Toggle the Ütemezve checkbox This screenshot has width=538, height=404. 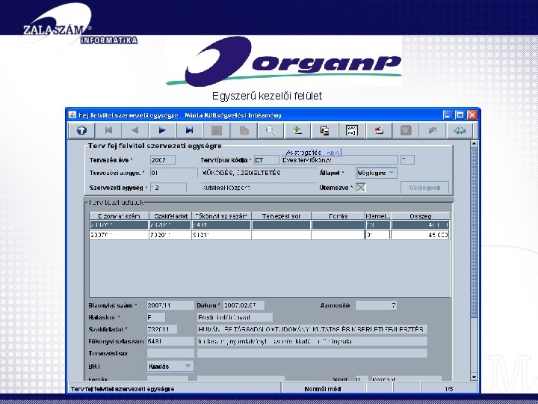[x=361, y=188]
